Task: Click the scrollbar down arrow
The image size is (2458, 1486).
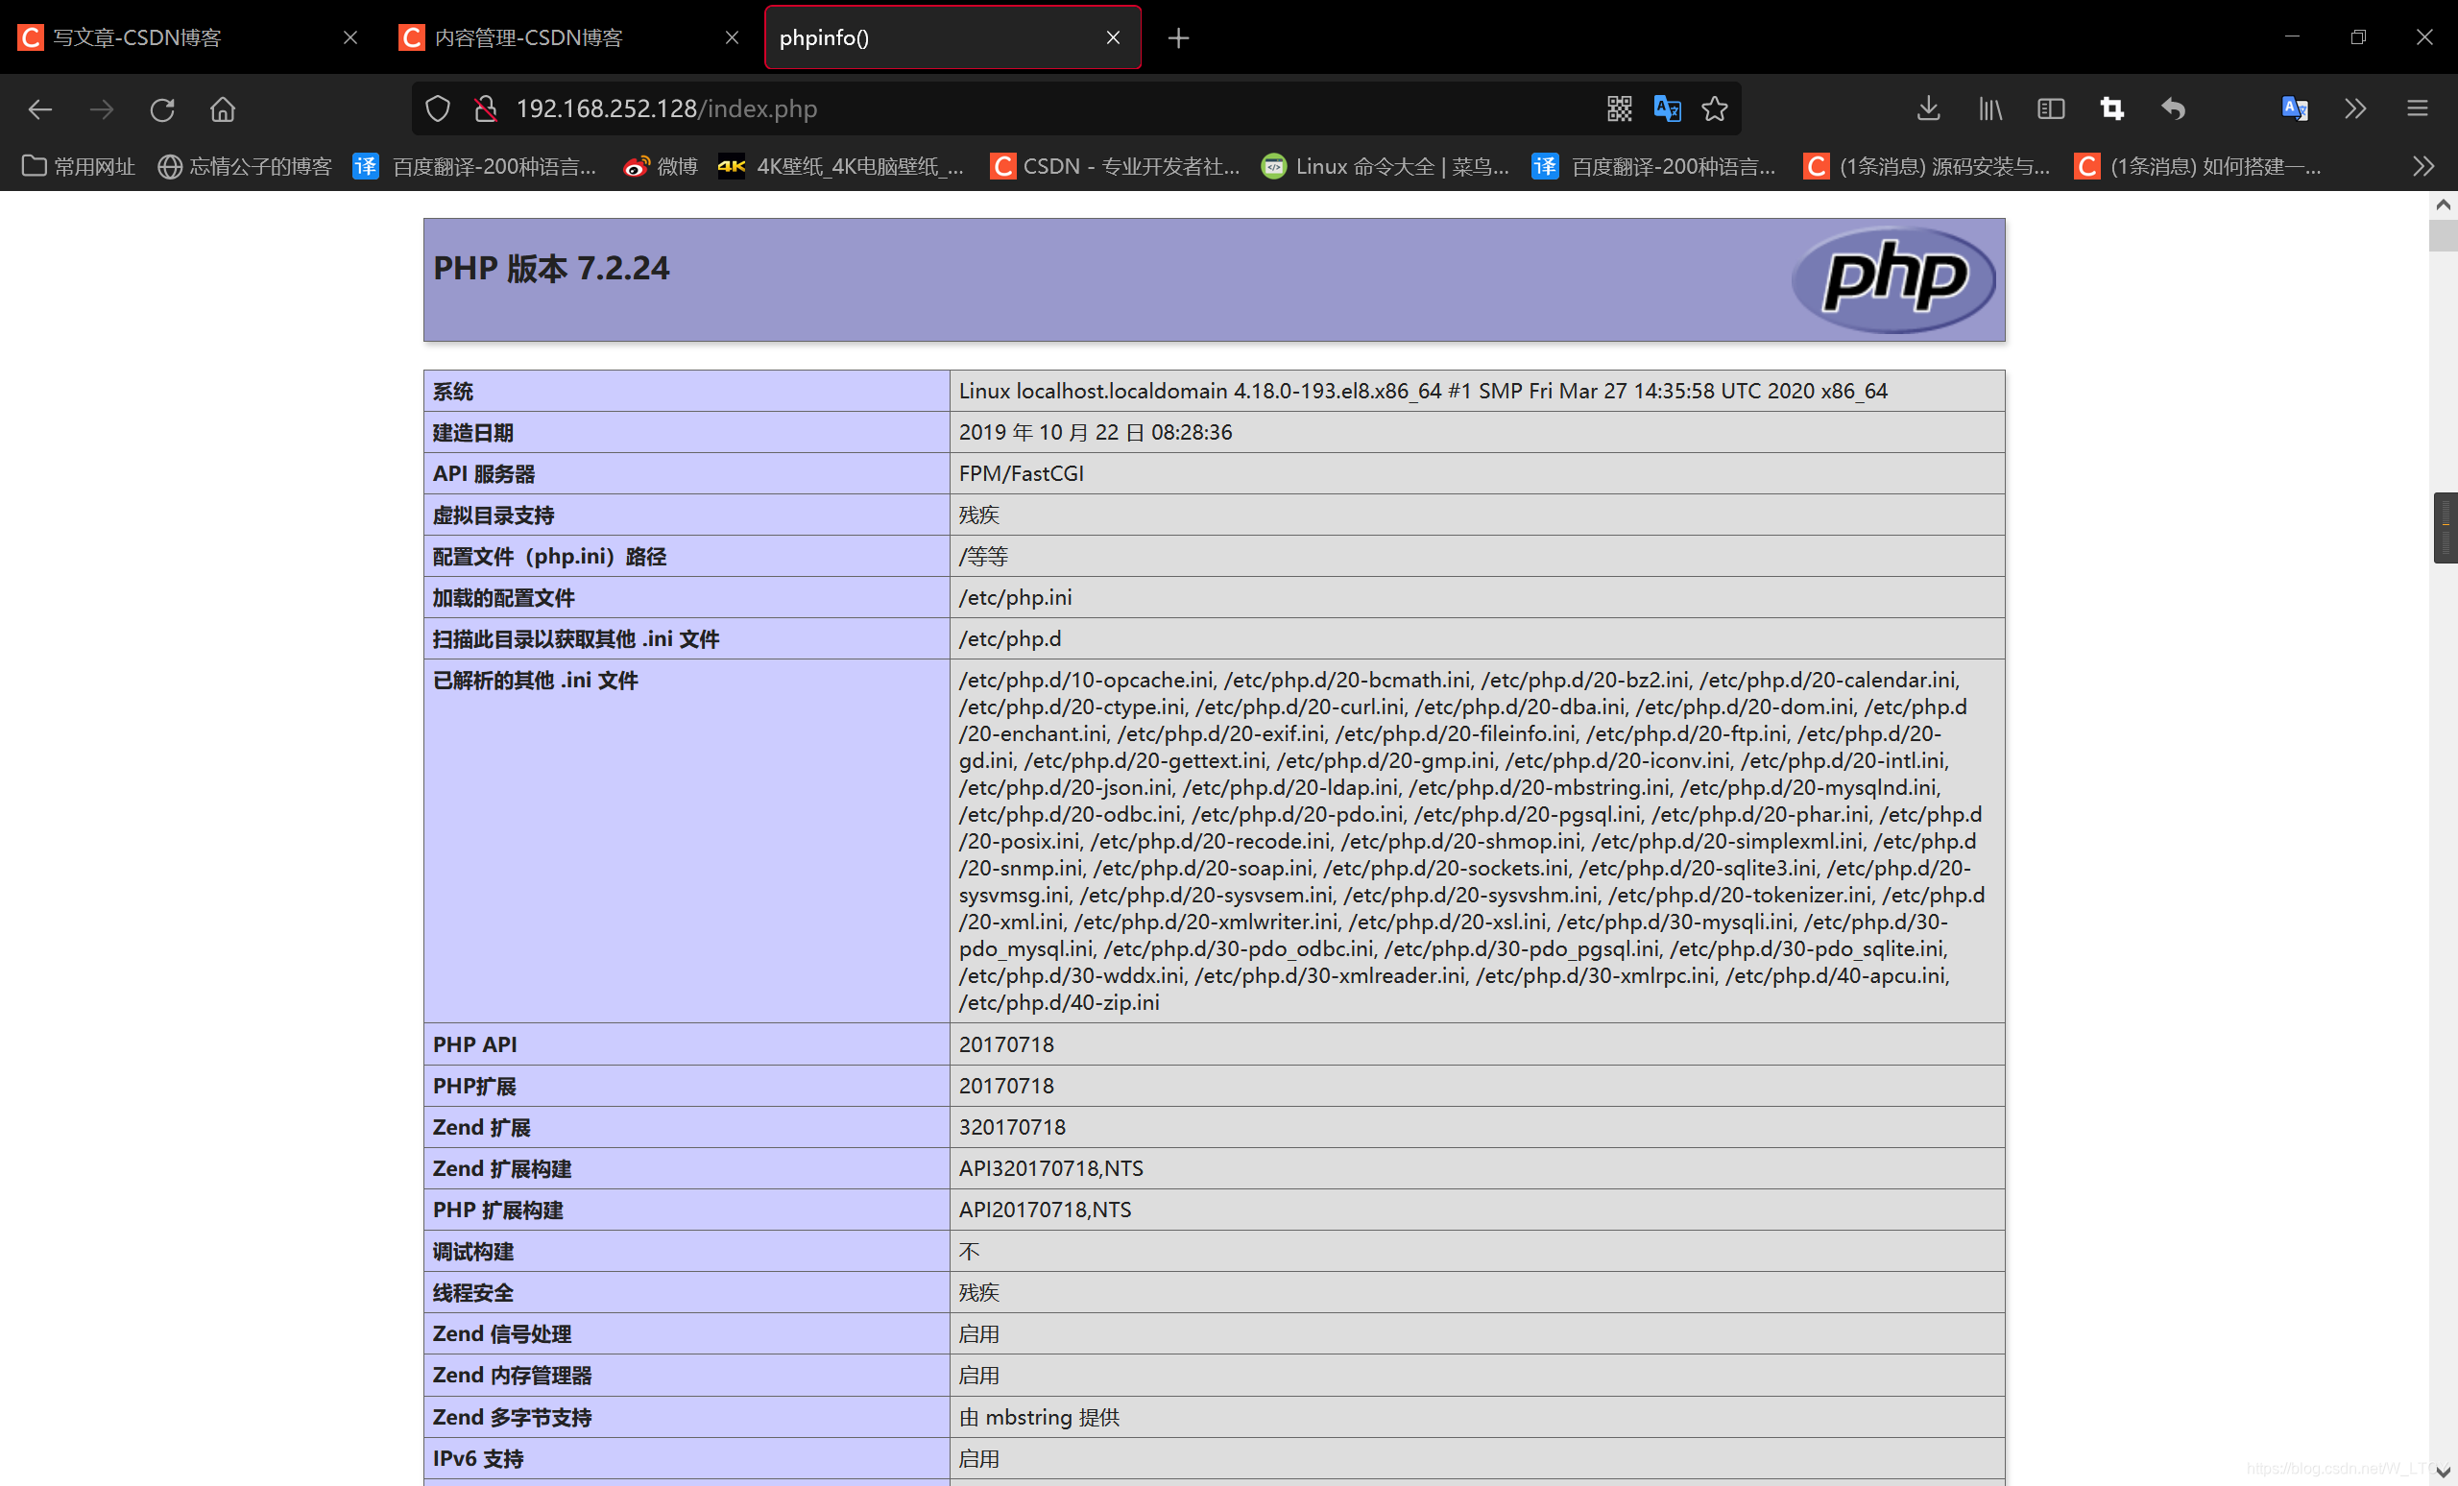Action: click(x=2443, y=1472)
